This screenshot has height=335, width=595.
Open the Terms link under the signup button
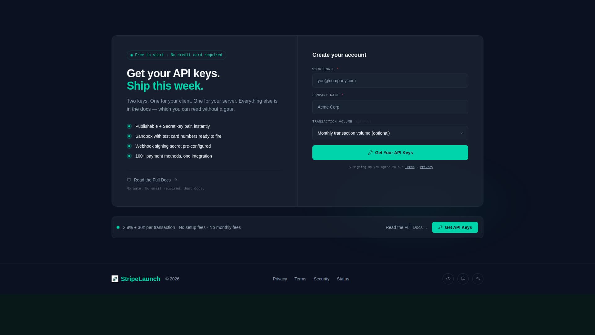410,167
